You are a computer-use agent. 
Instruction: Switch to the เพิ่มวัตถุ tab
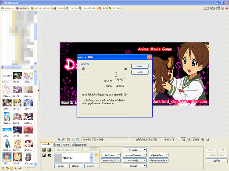point(57,145)
